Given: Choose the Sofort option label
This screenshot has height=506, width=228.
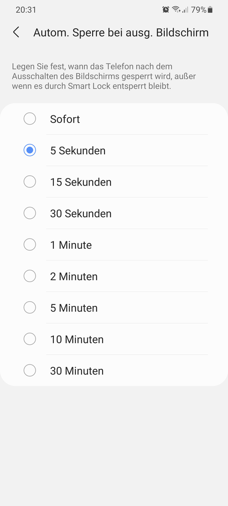Looking at the screenshot, I should coord(65,119).
